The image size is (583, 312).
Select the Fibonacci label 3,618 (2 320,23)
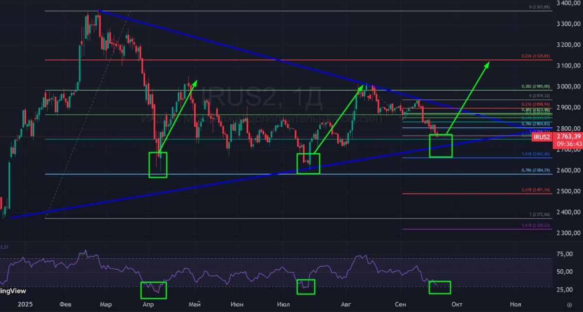535,225
